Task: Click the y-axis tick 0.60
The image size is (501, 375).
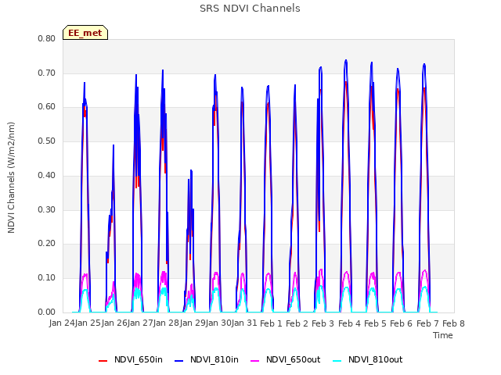Action: pos(47,107)
